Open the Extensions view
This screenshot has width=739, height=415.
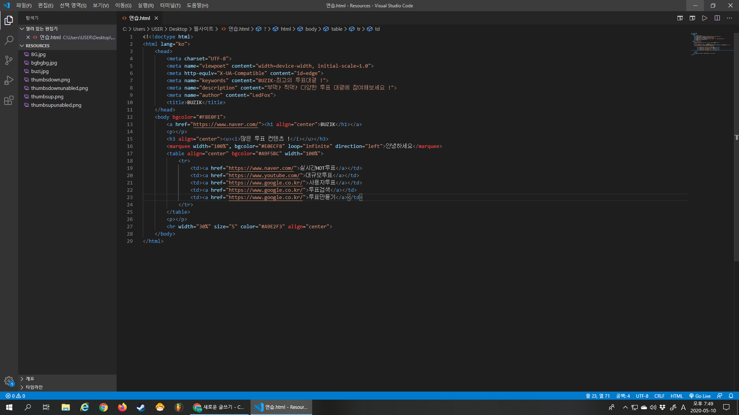tap(9, 101)
